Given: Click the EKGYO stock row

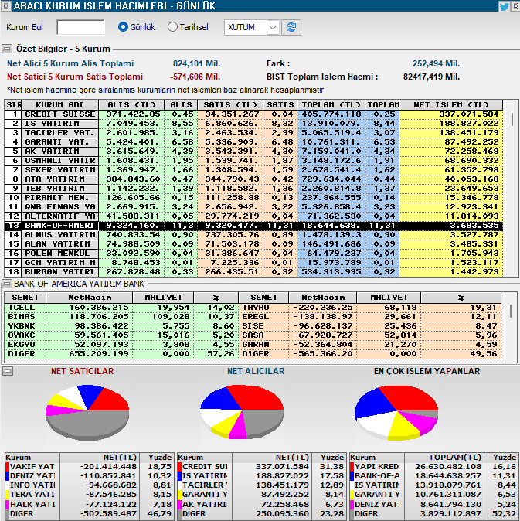Looking at the screenshot, I should (121, 345).
